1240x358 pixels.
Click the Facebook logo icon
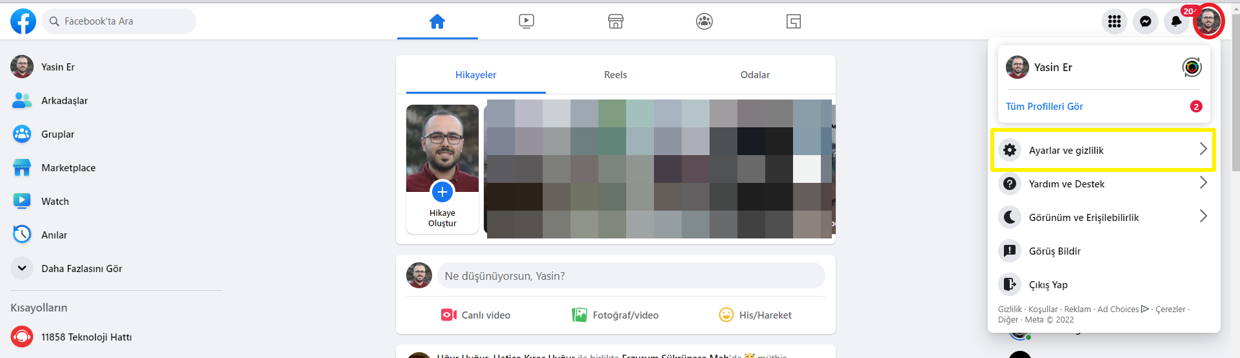(x=23, y=21)
